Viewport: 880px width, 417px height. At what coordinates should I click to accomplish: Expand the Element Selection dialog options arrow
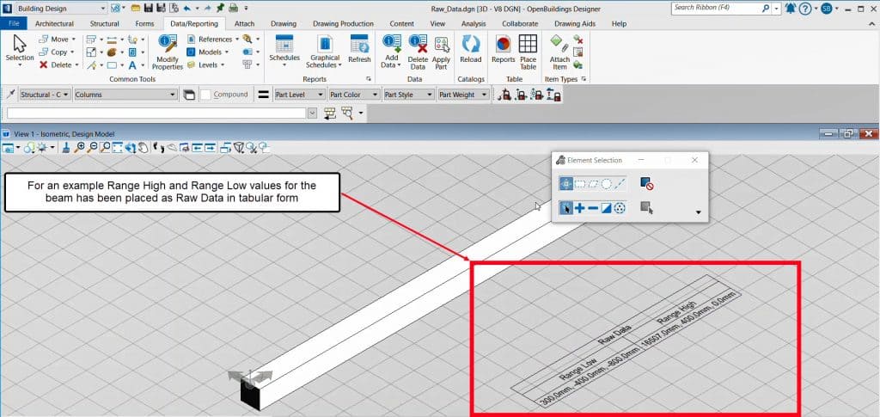(x=698, y=212)
